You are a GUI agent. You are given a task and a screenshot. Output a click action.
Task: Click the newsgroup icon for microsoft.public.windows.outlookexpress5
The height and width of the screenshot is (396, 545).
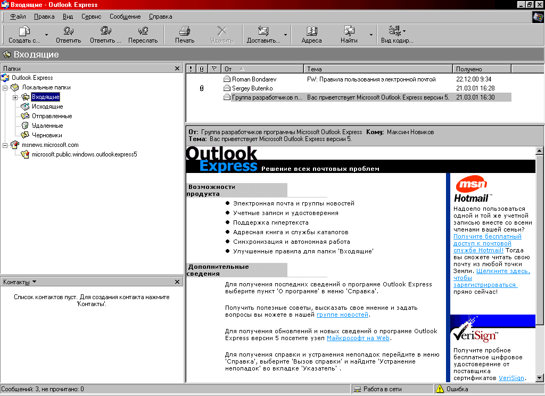pyautogui.click(x=25, y=154)
